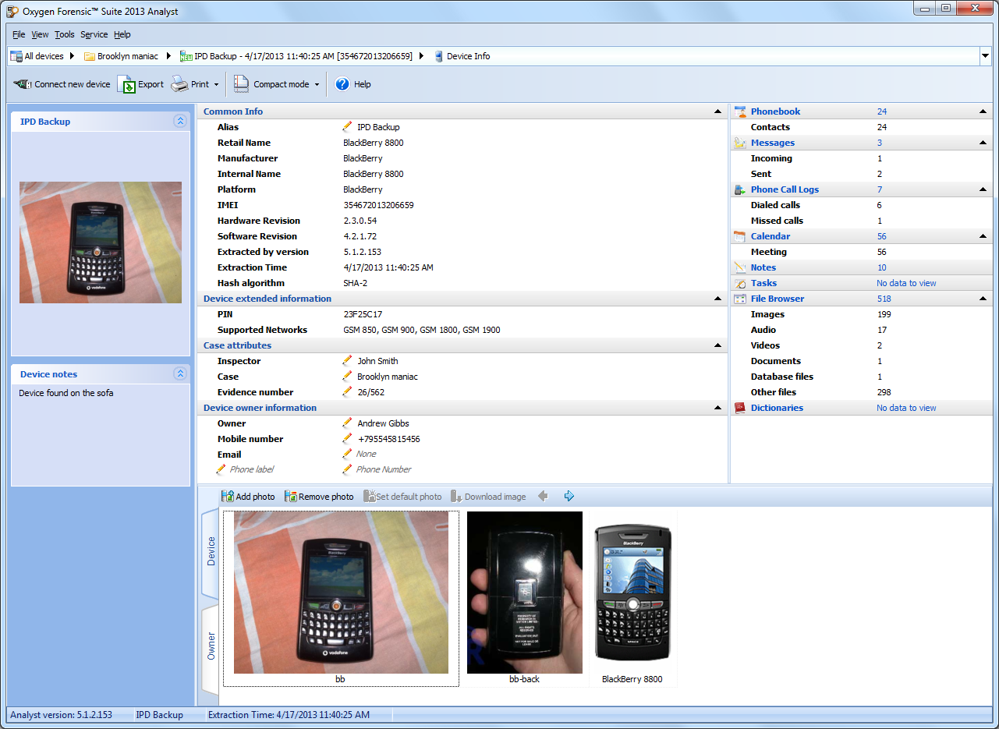This screenshot has width=999, height=729.
Task: Switch to the Owner vertical tab
Action: (211, 646)
